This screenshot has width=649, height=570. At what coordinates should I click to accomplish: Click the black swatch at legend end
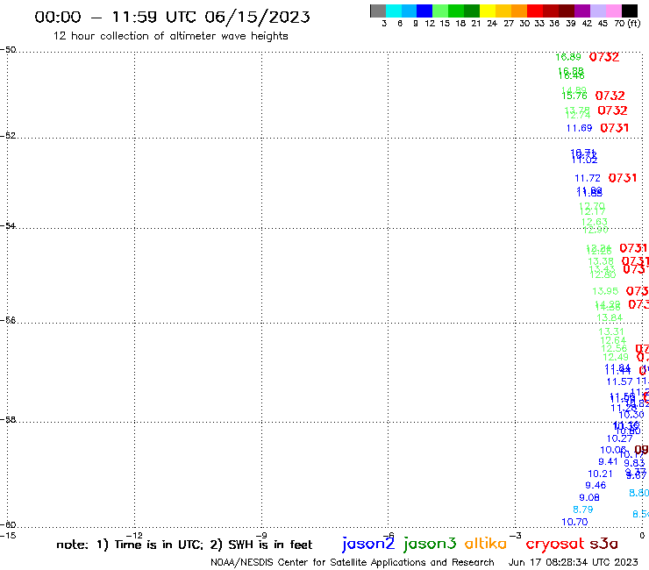(630, 11)
